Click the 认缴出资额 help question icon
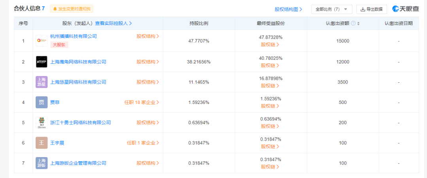 (353, 24)
